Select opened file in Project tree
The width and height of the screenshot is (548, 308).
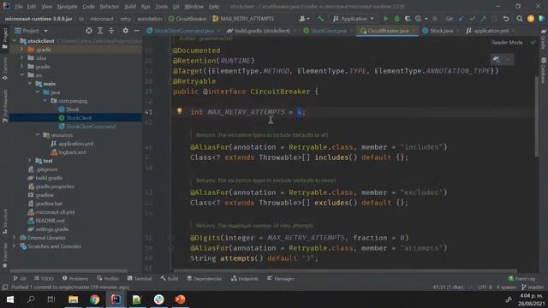(x=89, y=31)
